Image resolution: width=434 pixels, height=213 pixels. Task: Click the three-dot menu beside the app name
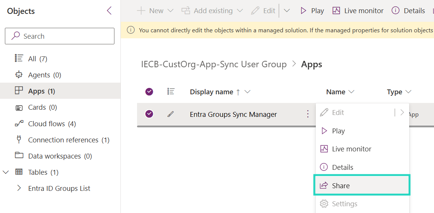click(x=308, y=114)
